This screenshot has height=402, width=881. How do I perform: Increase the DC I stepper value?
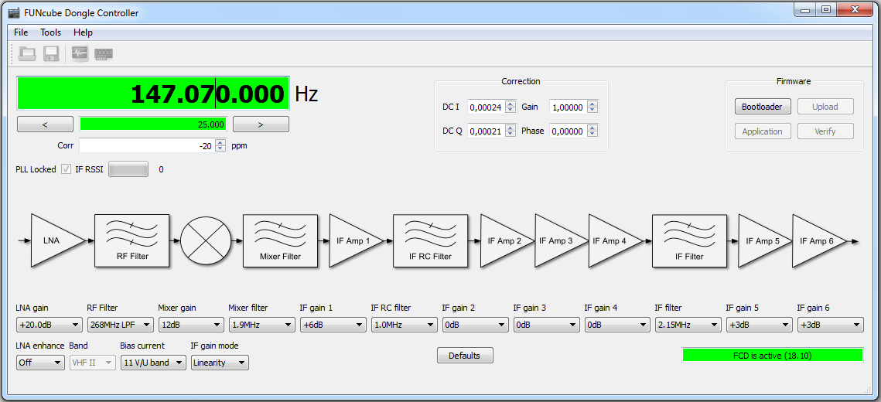(511, 104)
